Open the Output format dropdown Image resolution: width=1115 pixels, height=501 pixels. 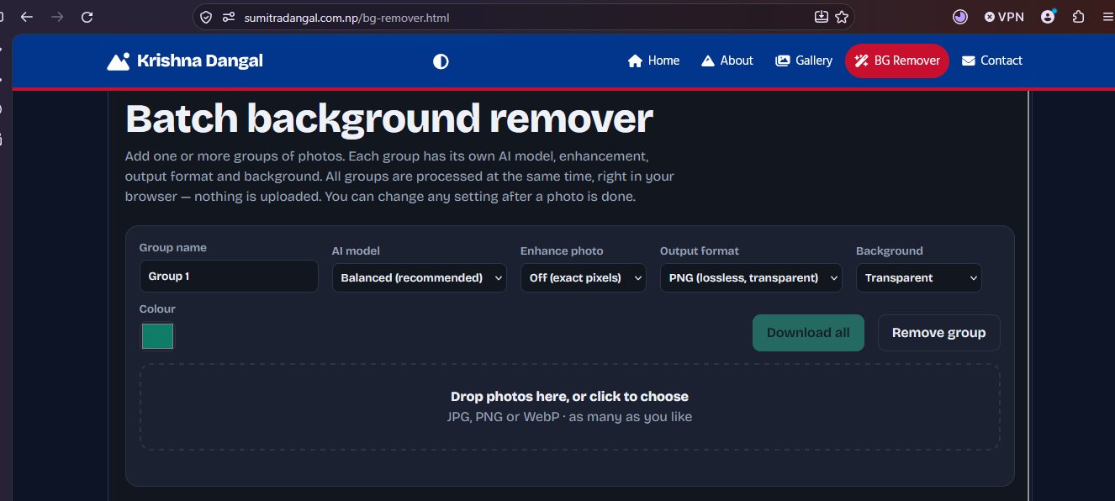[751, 277]
